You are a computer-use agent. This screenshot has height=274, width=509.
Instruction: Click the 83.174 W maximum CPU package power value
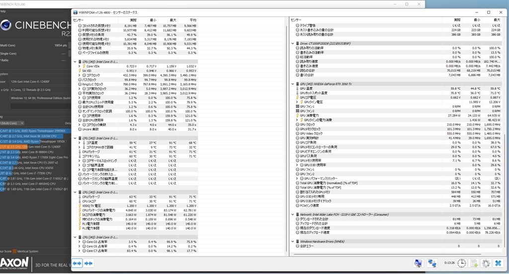pos(170,210)
